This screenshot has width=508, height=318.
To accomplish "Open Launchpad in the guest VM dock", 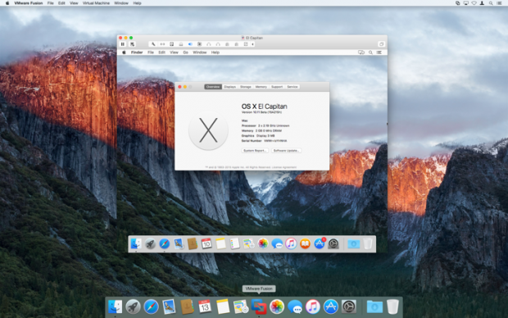I will (150, 243).
